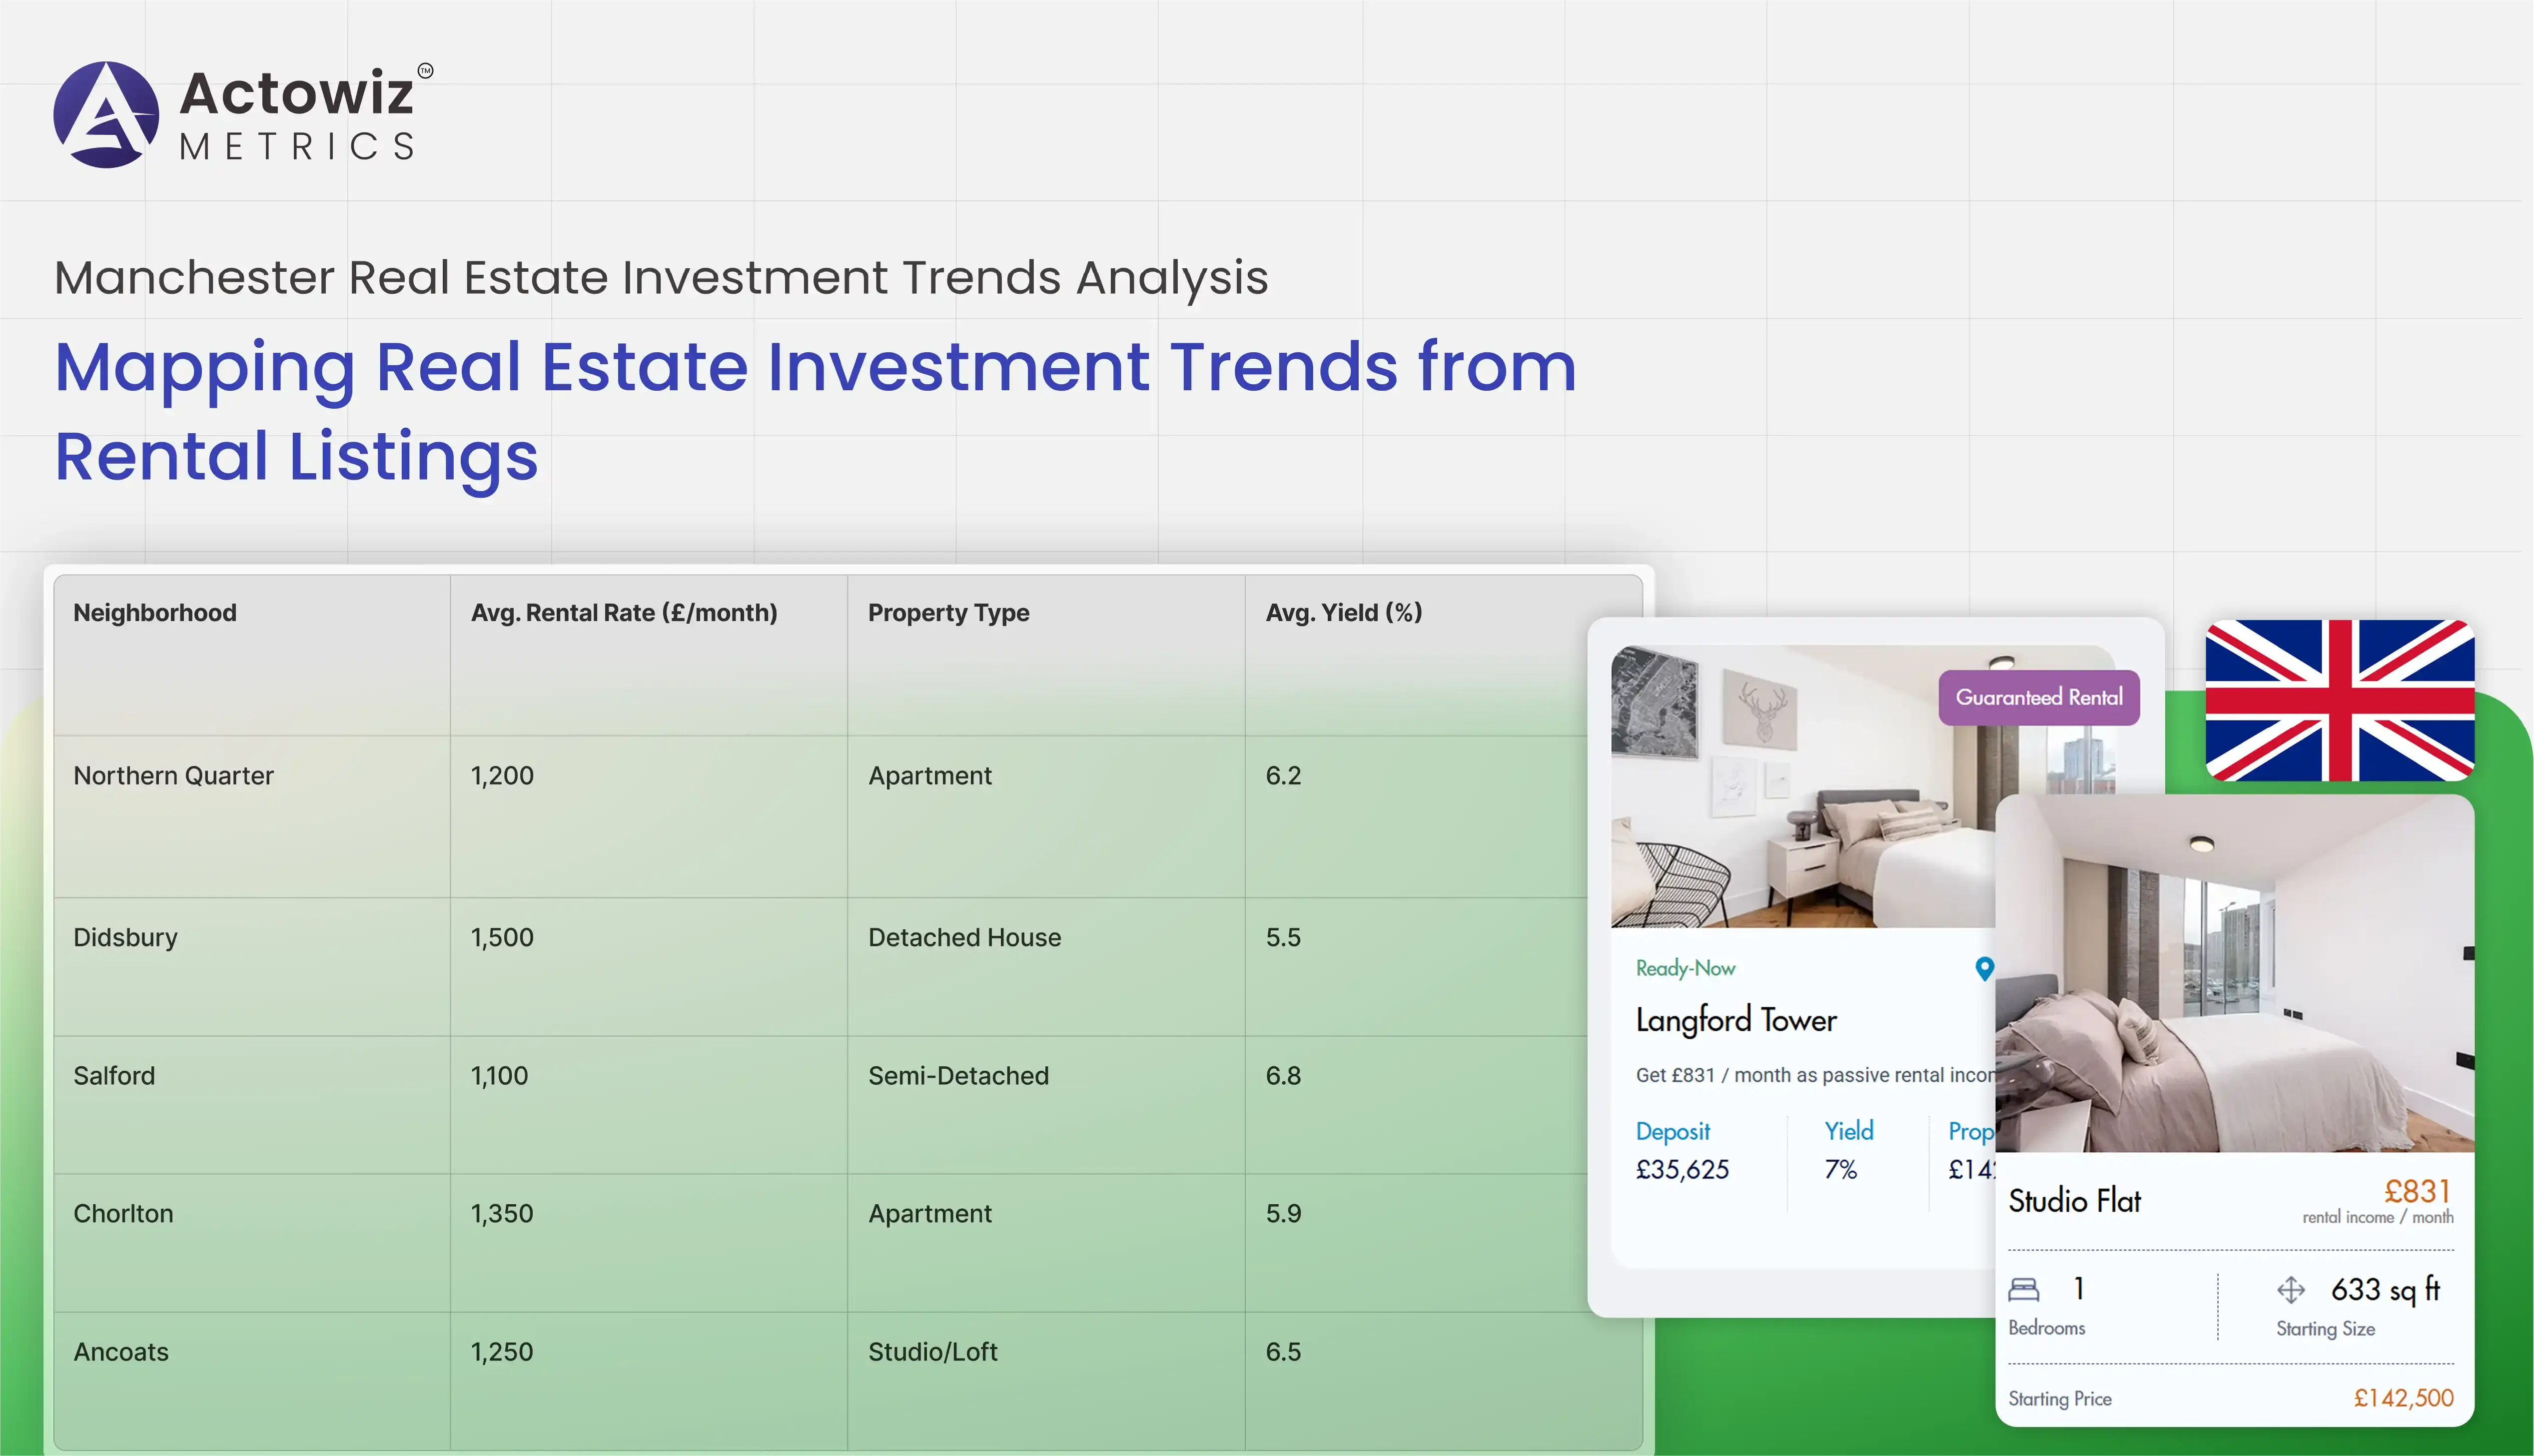Click the £831 rental income amount

(x=2417, y=1190)
